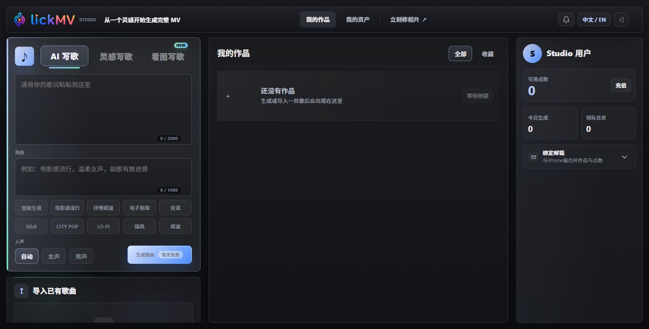Click the 可用点数 label
This screenshot has height=329, width=649.
click(538, 79)
